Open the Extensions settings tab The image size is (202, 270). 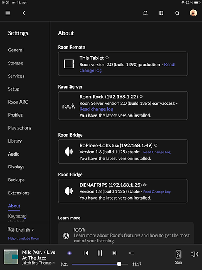[x=18, y=193]
